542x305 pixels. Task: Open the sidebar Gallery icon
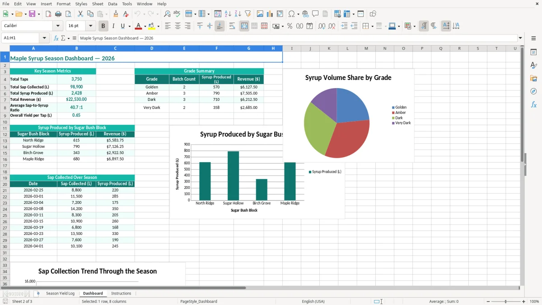533,78
